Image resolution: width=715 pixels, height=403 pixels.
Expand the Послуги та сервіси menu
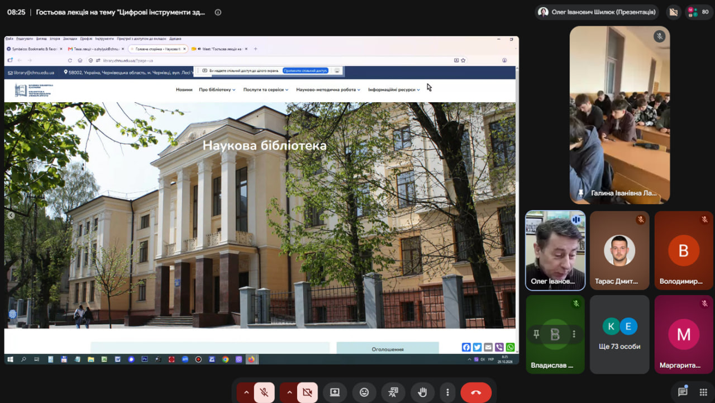click(x=266, y=89)
